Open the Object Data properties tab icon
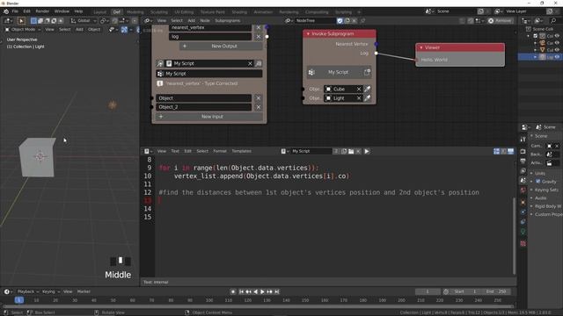The width and height of the screenshot is (563, 316). pos(523,232)
